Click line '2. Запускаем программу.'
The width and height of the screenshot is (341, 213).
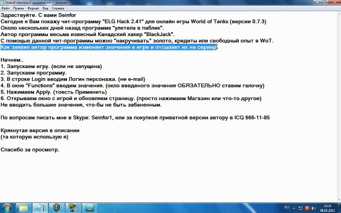click(x=34, y=73)
